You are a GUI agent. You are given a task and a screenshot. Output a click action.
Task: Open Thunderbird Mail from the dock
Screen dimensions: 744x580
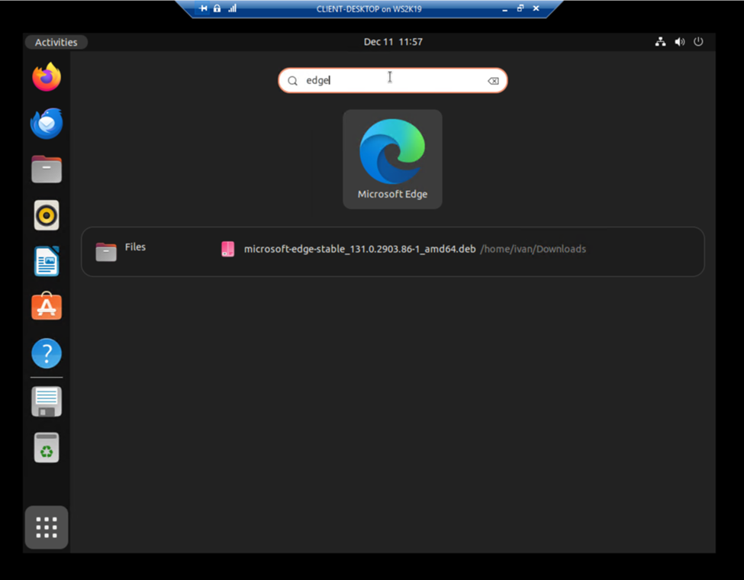[x=47, y=124]
